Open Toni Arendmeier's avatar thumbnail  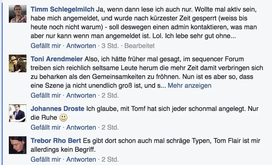tap(17, 63)
